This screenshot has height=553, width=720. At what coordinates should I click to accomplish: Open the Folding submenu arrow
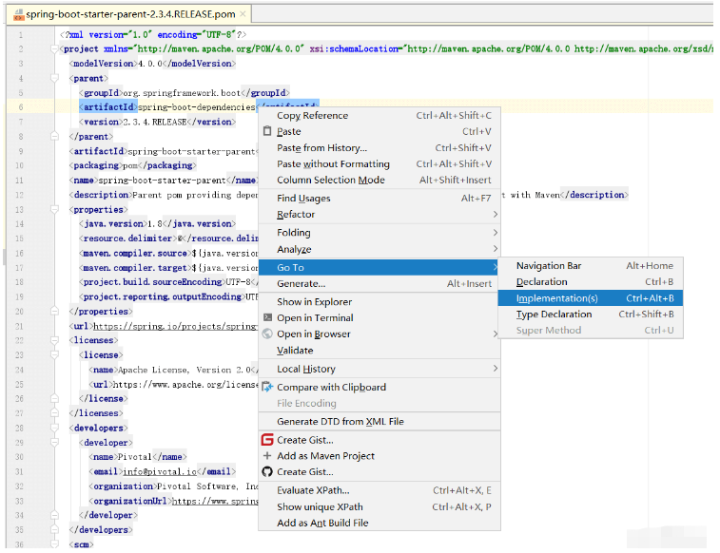[495, 233]
